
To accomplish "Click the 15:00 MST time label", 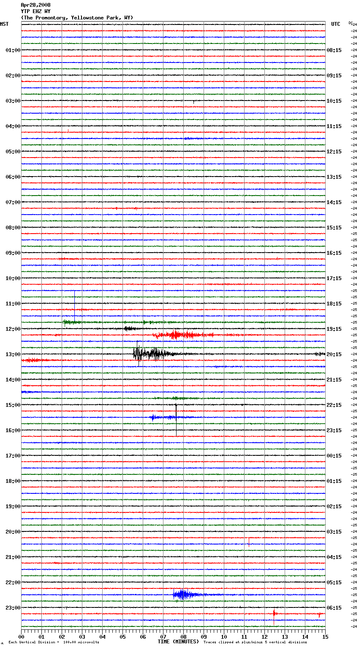I will (x=13, y=405).
